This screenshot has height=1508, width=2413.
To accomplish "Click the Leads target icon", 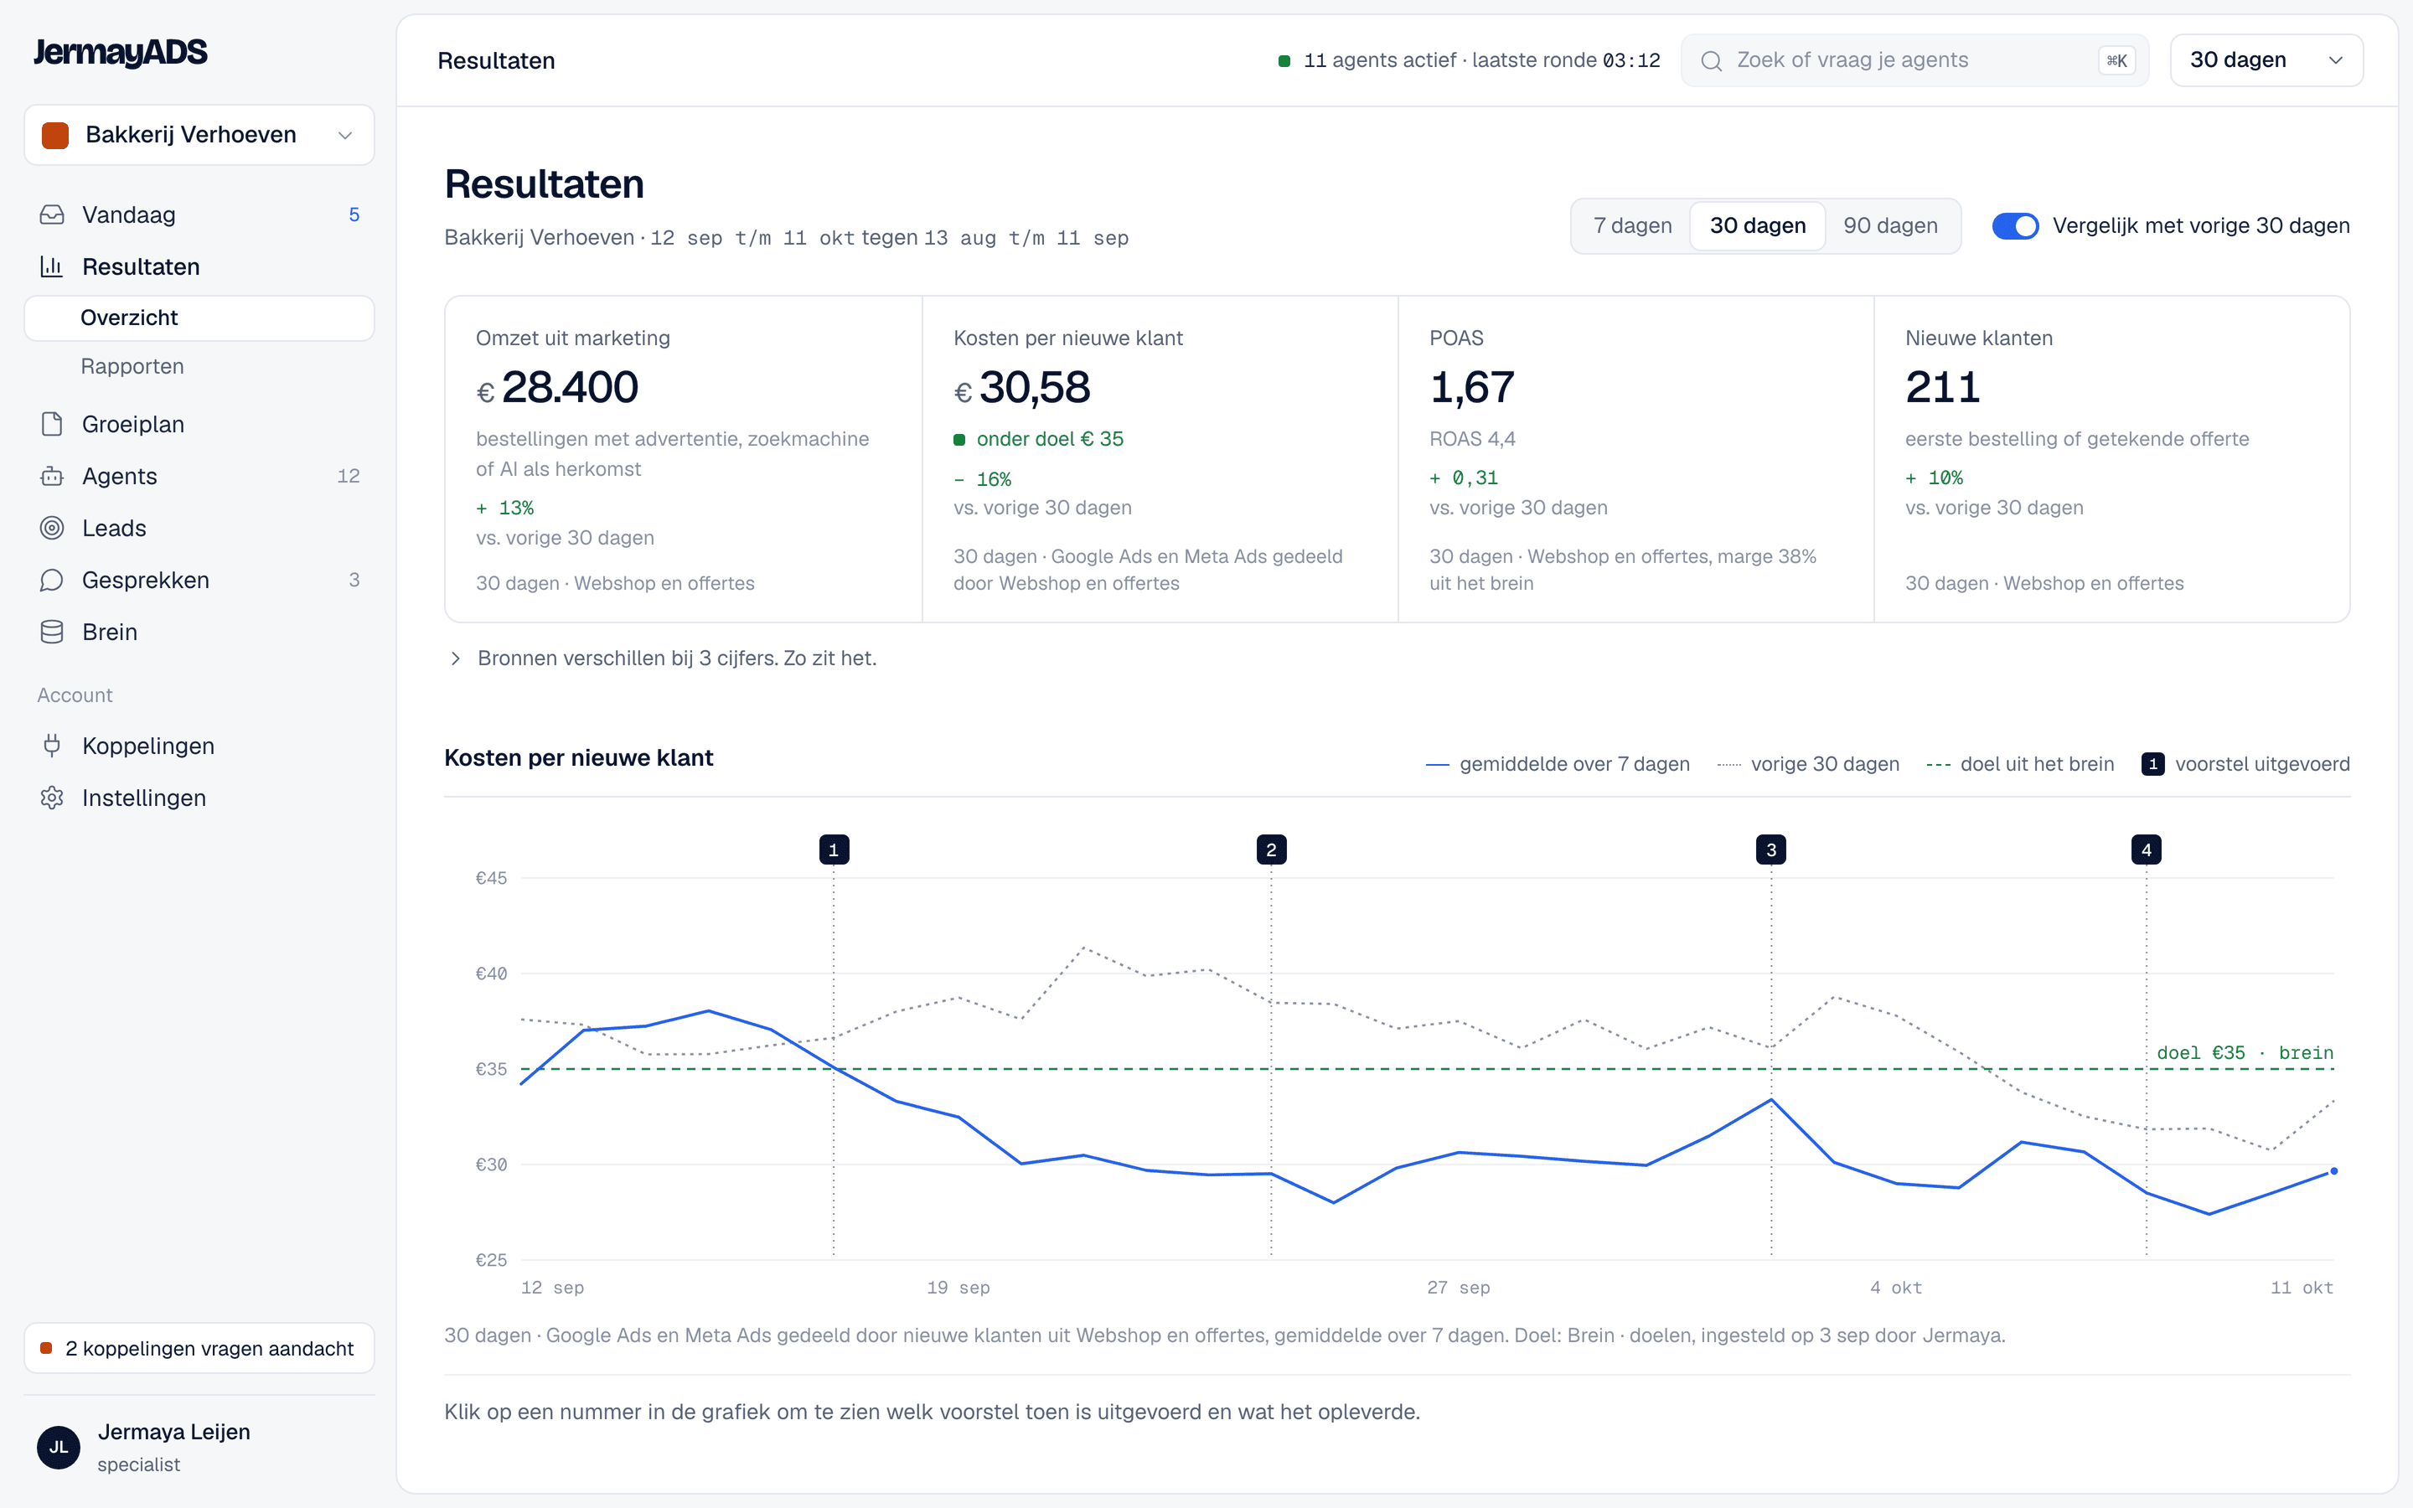I will pyautogui.click(x=52, y=528).
